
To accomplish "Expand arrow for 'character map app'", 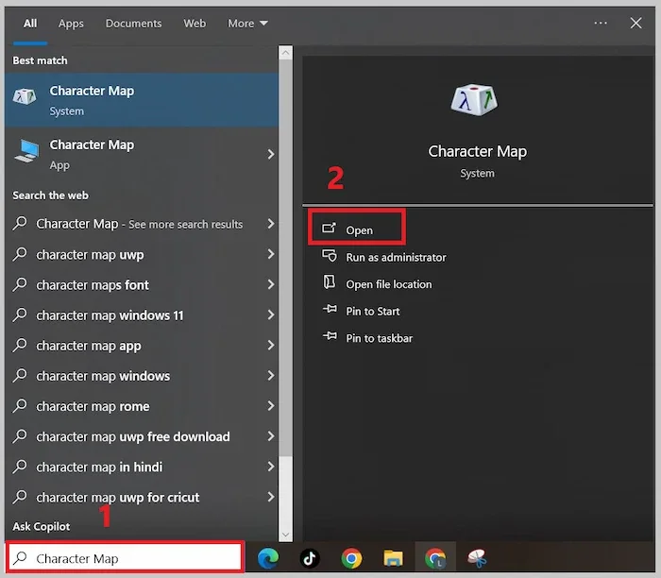I will [x=271, y=345].
